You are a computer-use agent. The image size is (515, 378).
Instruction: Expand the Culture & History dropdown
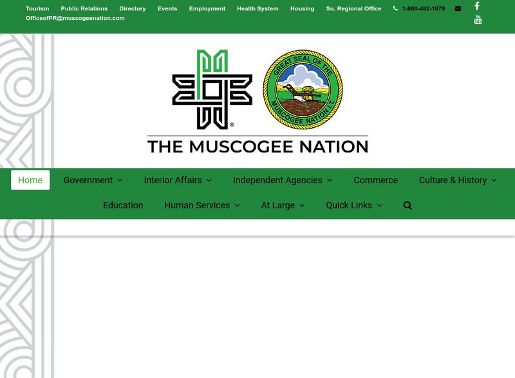458,180
